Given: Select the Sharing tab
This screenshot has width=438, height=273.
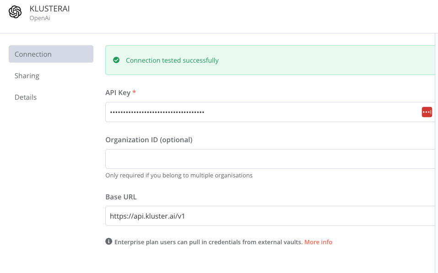Looking at the screenshot, I should tap(27, 75).
